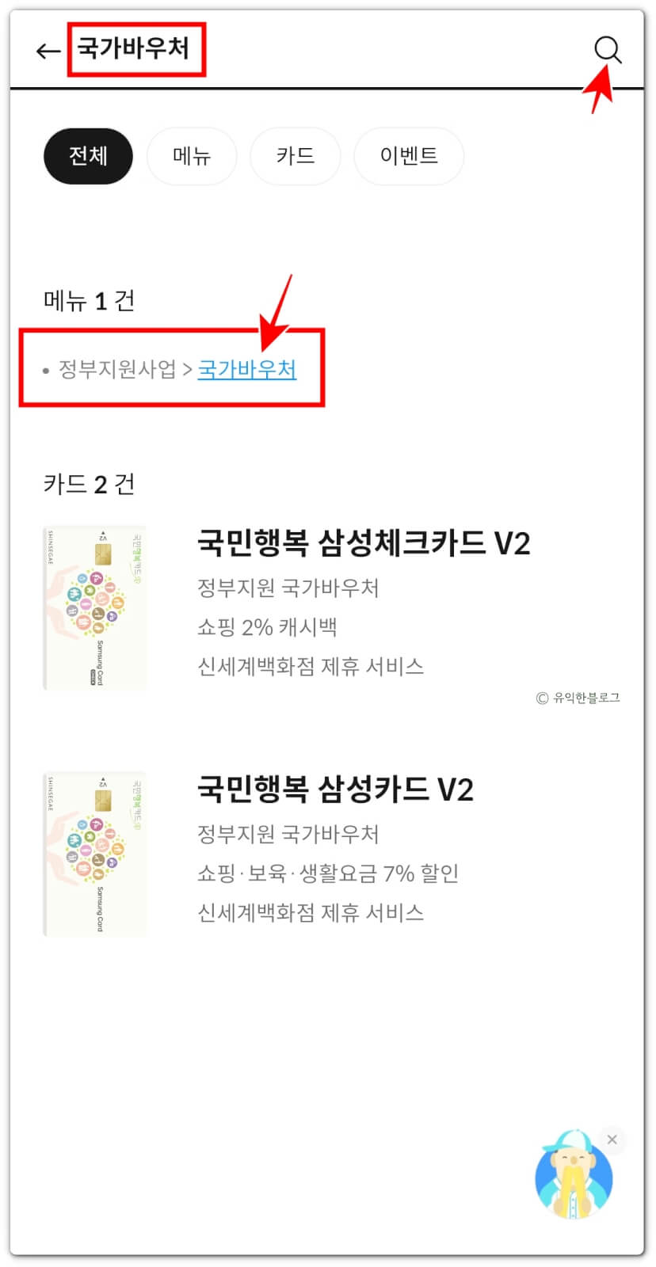Open the 국가바우처 menu link
The width and height of the screenshot is (656, 1267).
point(247,369)
